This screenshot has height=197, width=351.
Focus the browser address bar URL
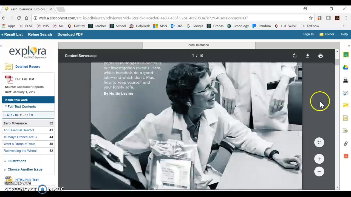point(143,18)
